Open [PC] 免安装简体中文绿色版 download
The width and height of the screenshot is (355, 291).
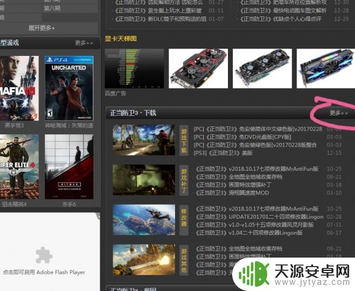(x=258, y=129)
